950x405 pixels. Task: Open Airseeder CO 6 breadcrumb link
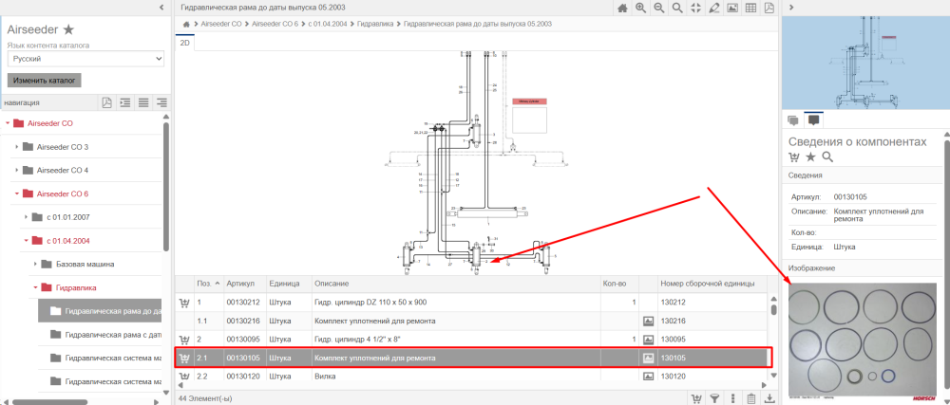pyautogui.click(x=275, y=24)
